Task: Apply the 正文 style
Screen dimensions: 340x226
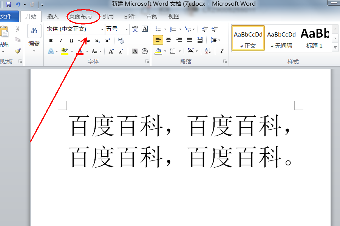Action: [x=248, y=38]
